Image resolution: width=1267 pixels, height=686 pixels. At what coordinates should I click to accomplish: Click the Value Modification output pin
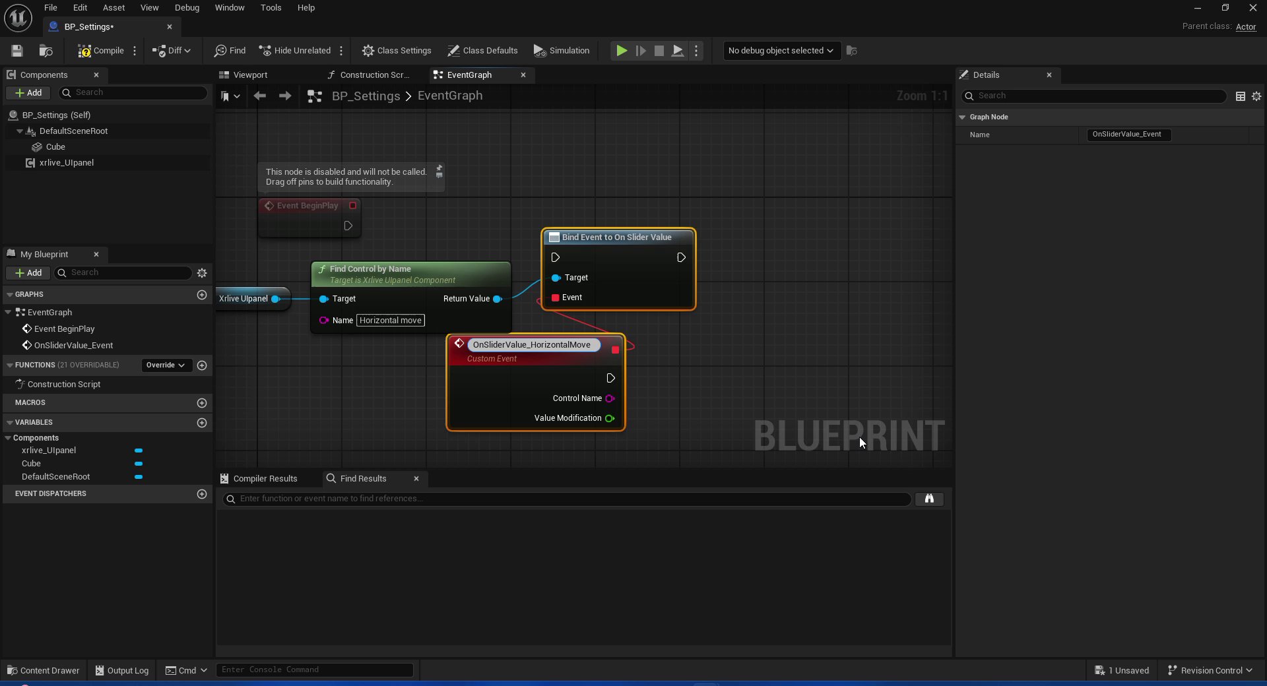(610, 419)
